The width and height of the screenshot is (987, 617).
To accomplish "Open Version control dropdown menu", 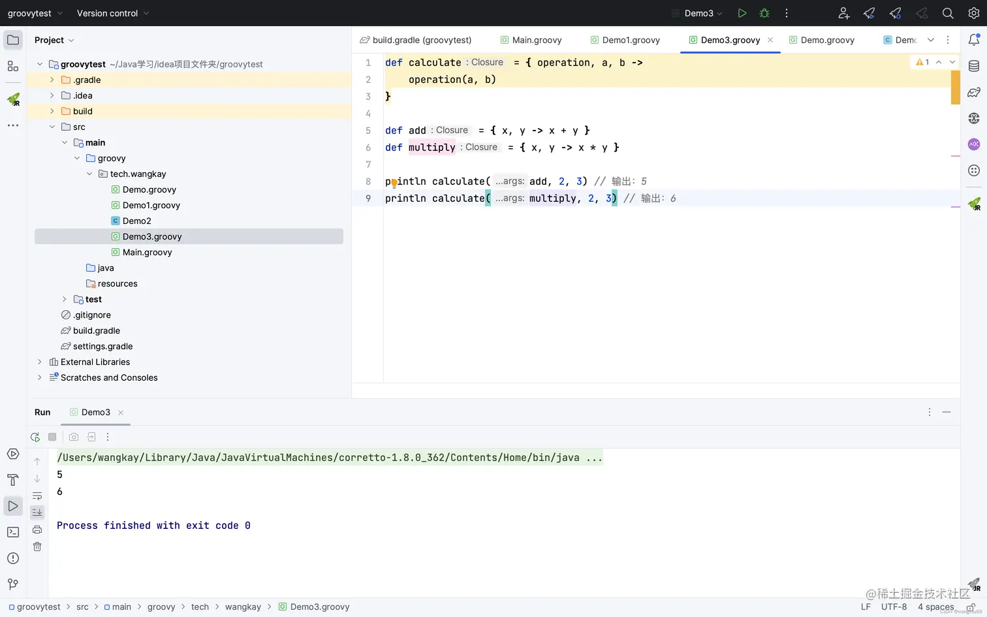I will pyautogui.click(x=113, y=13).
